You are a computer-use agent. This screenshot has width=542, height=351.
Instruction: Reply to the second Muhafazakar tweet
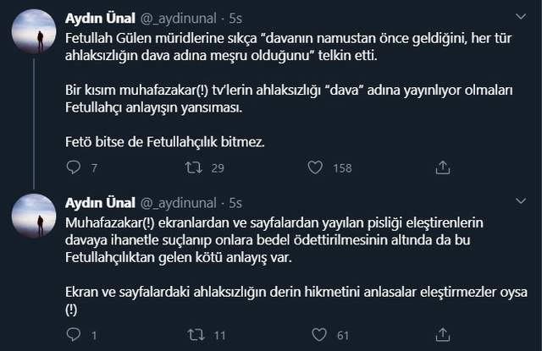point(71,336)
